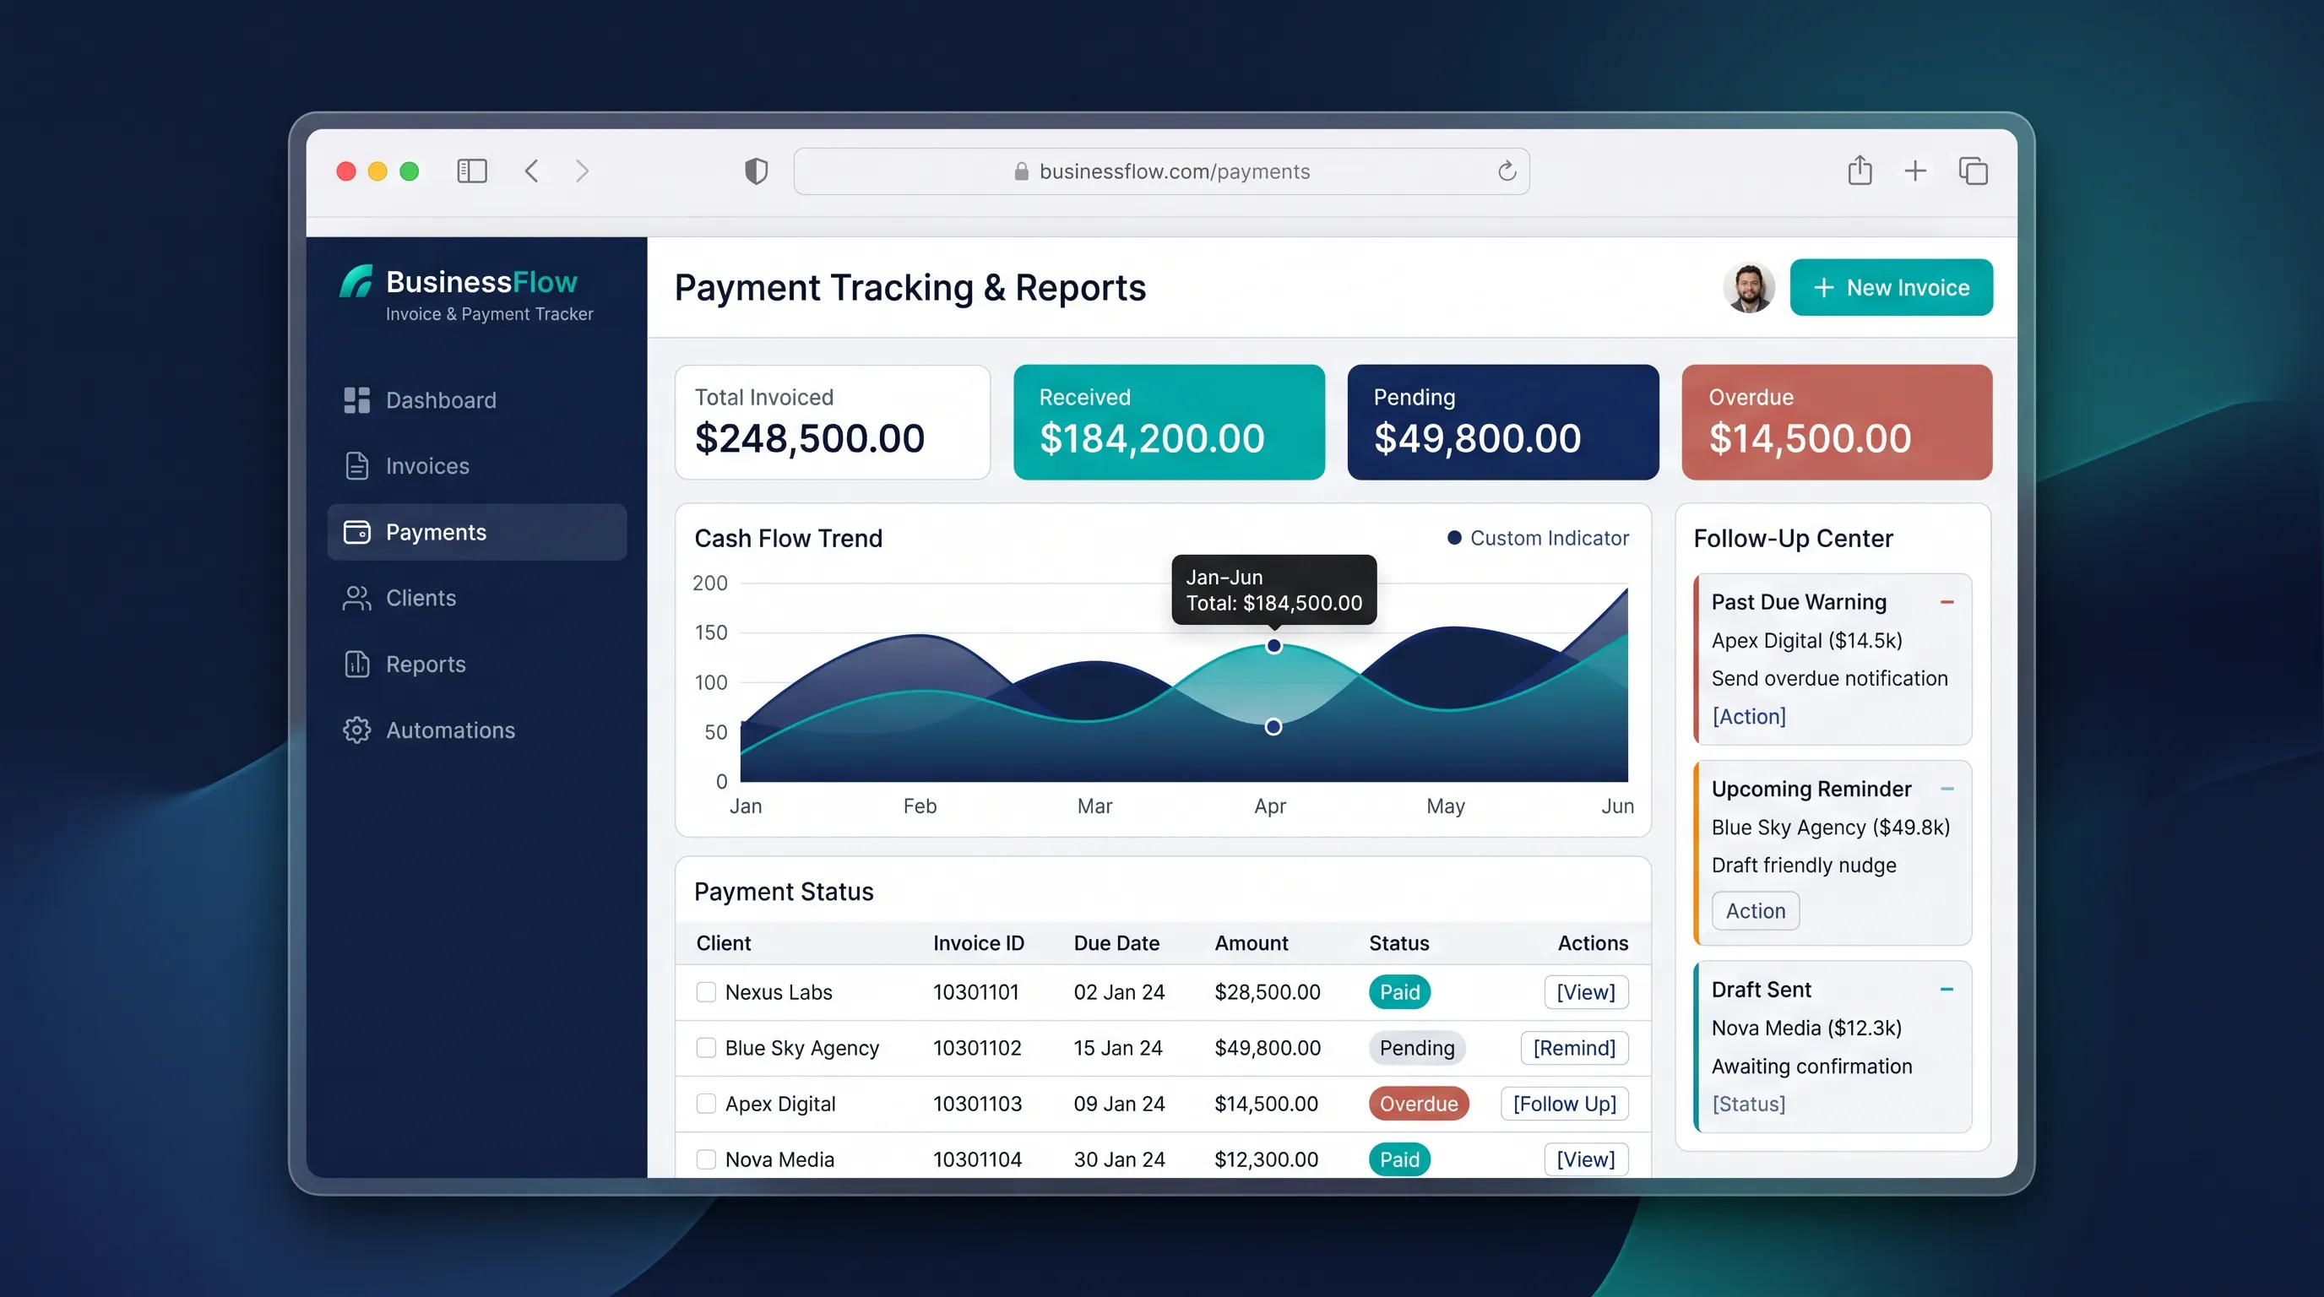Sort by Due Date column header

[x=1116, y=943]
